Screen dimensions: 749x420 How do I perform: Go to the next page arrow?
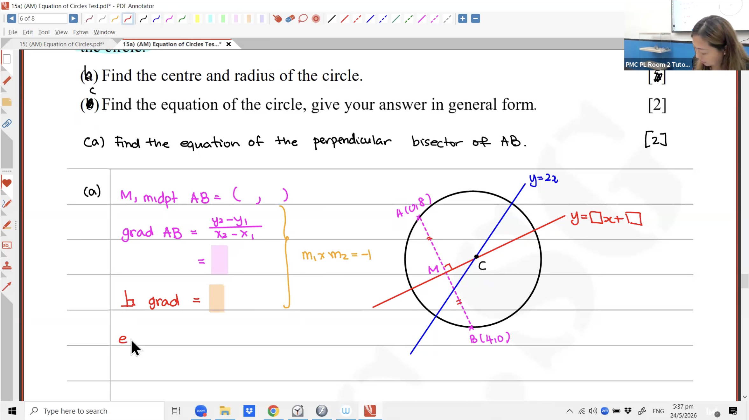(73, 18)
